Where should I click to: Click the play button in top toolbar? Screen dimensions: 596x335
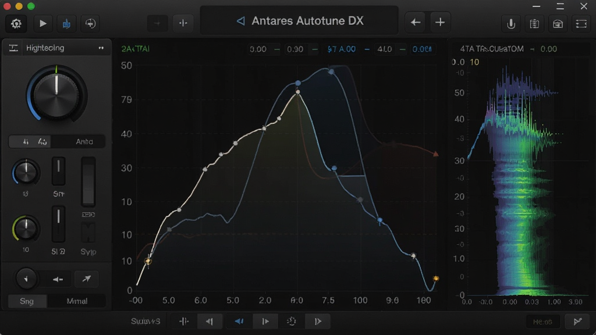(42, 23)
